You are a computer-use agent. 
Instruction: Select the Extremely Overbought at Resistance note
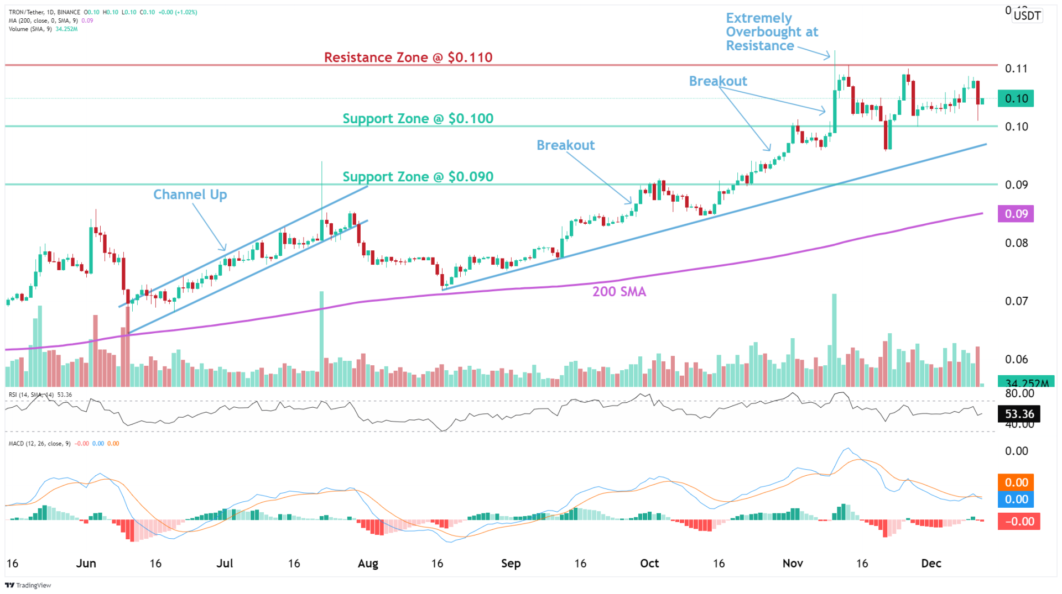[x=771, y=32]
